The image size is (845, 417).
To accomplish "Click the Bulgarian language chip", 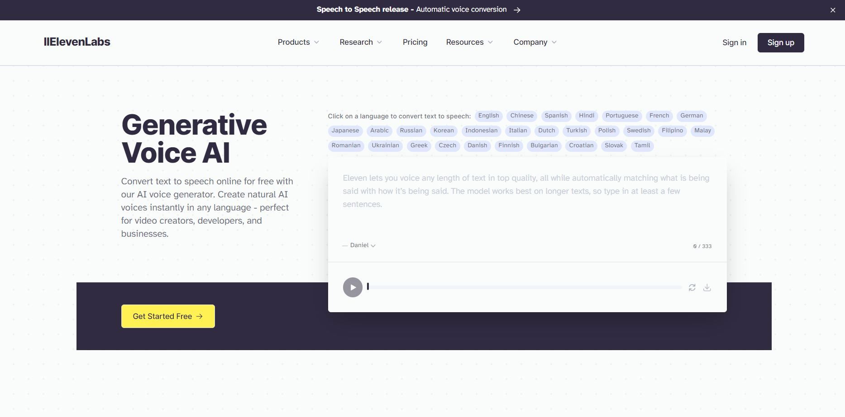I will [544, 145].
